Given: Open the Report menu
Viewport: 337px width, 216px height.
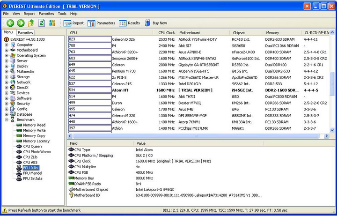Looking at the screenshot, I should 29,14.
